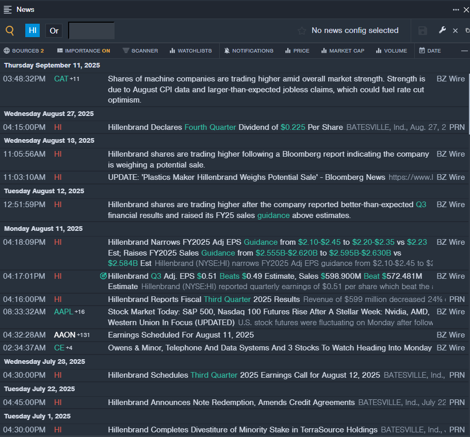Expand the Date filter

coord(430,51)
